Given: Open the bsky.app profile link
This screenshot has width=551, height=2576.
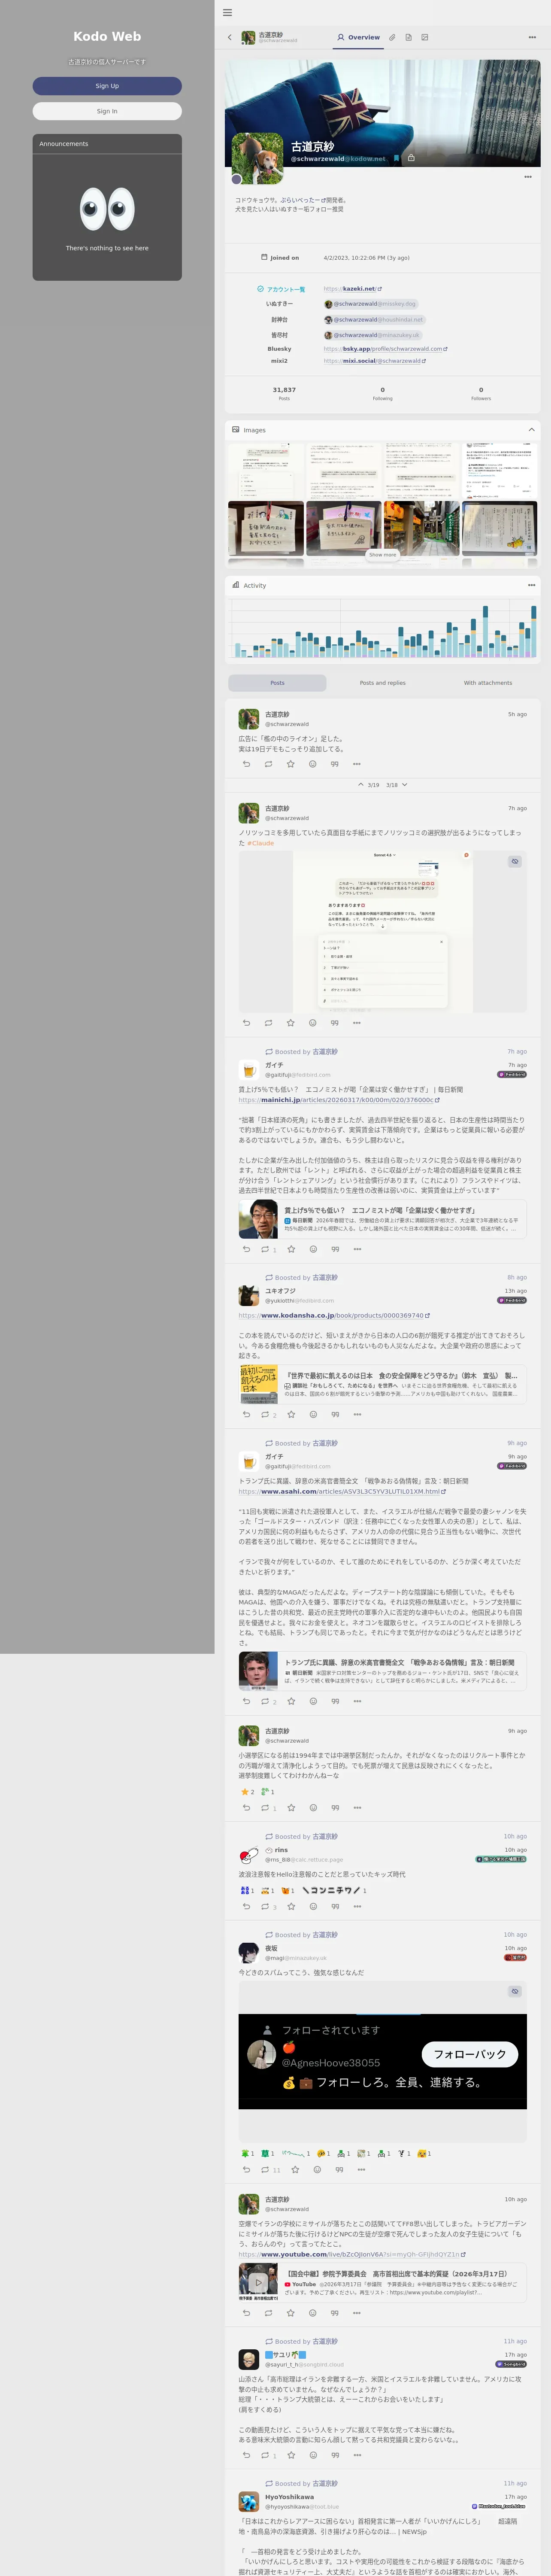Looking at the screenshot, I should coord(385,349).
